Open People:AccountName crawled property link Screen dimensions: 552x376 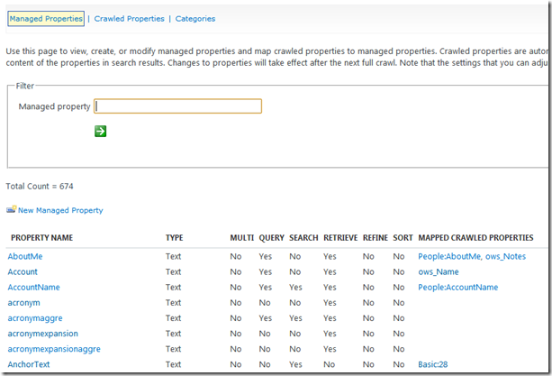click(458, 288)
